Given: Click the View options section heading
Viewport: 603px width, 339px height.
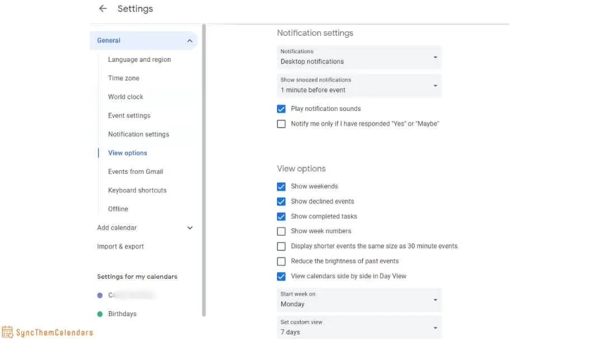Looking at the screenshot, I should tap(301, 168).
